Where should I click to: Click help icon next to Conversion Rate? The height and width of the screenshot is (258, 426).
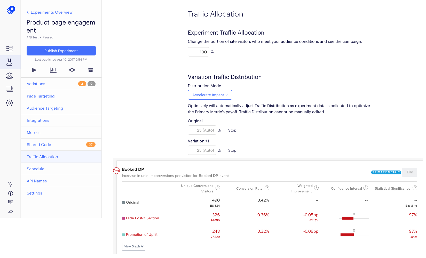(x=267, y=188)
